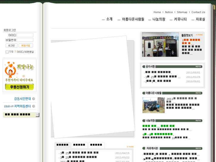
Task: Click more next to 활동엿보기
Action: 199,35
